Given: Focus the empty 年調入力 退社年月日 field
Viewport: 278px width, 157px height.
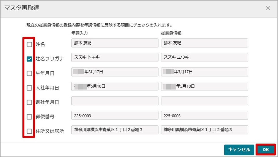Looking at the screenshot, I should click(115, 101).
